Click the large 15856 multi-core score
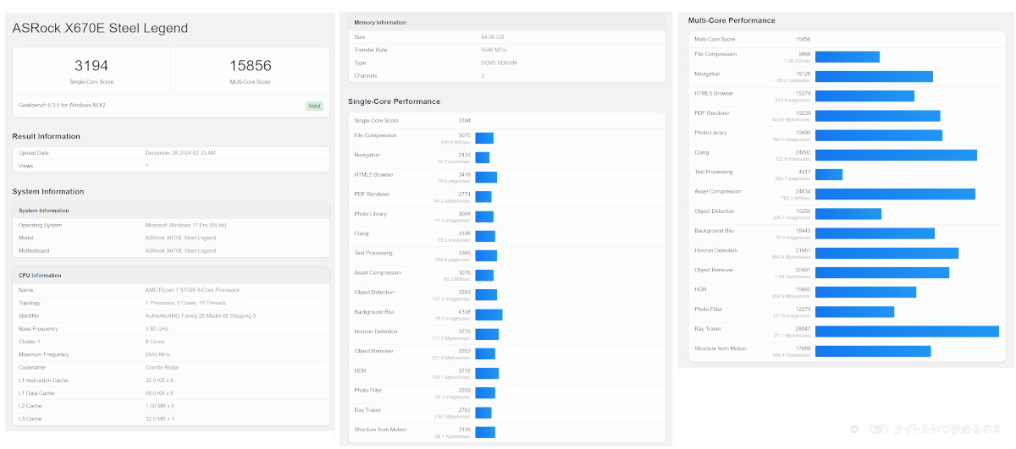Screen dimensions: 1016x449 tap(251, 65)
